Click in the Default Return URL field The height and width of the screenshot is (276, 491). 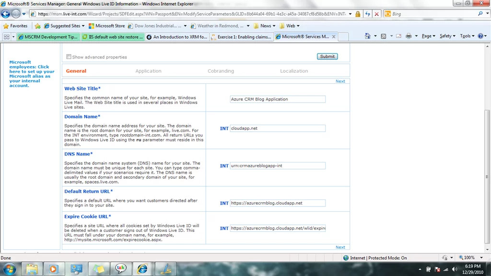pyautogui.click(x=278, y=203)
